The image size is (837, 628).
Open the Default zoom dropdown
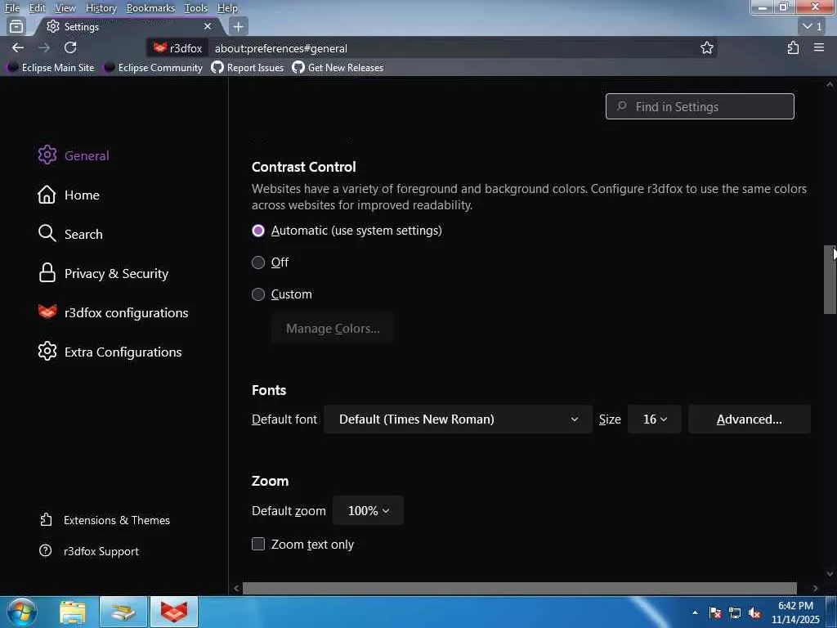tap(368, 510)
